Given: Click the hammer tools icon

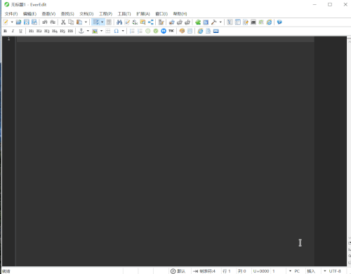Looking at the screenshot, I should pyautogui.click(x=213, y=22).
